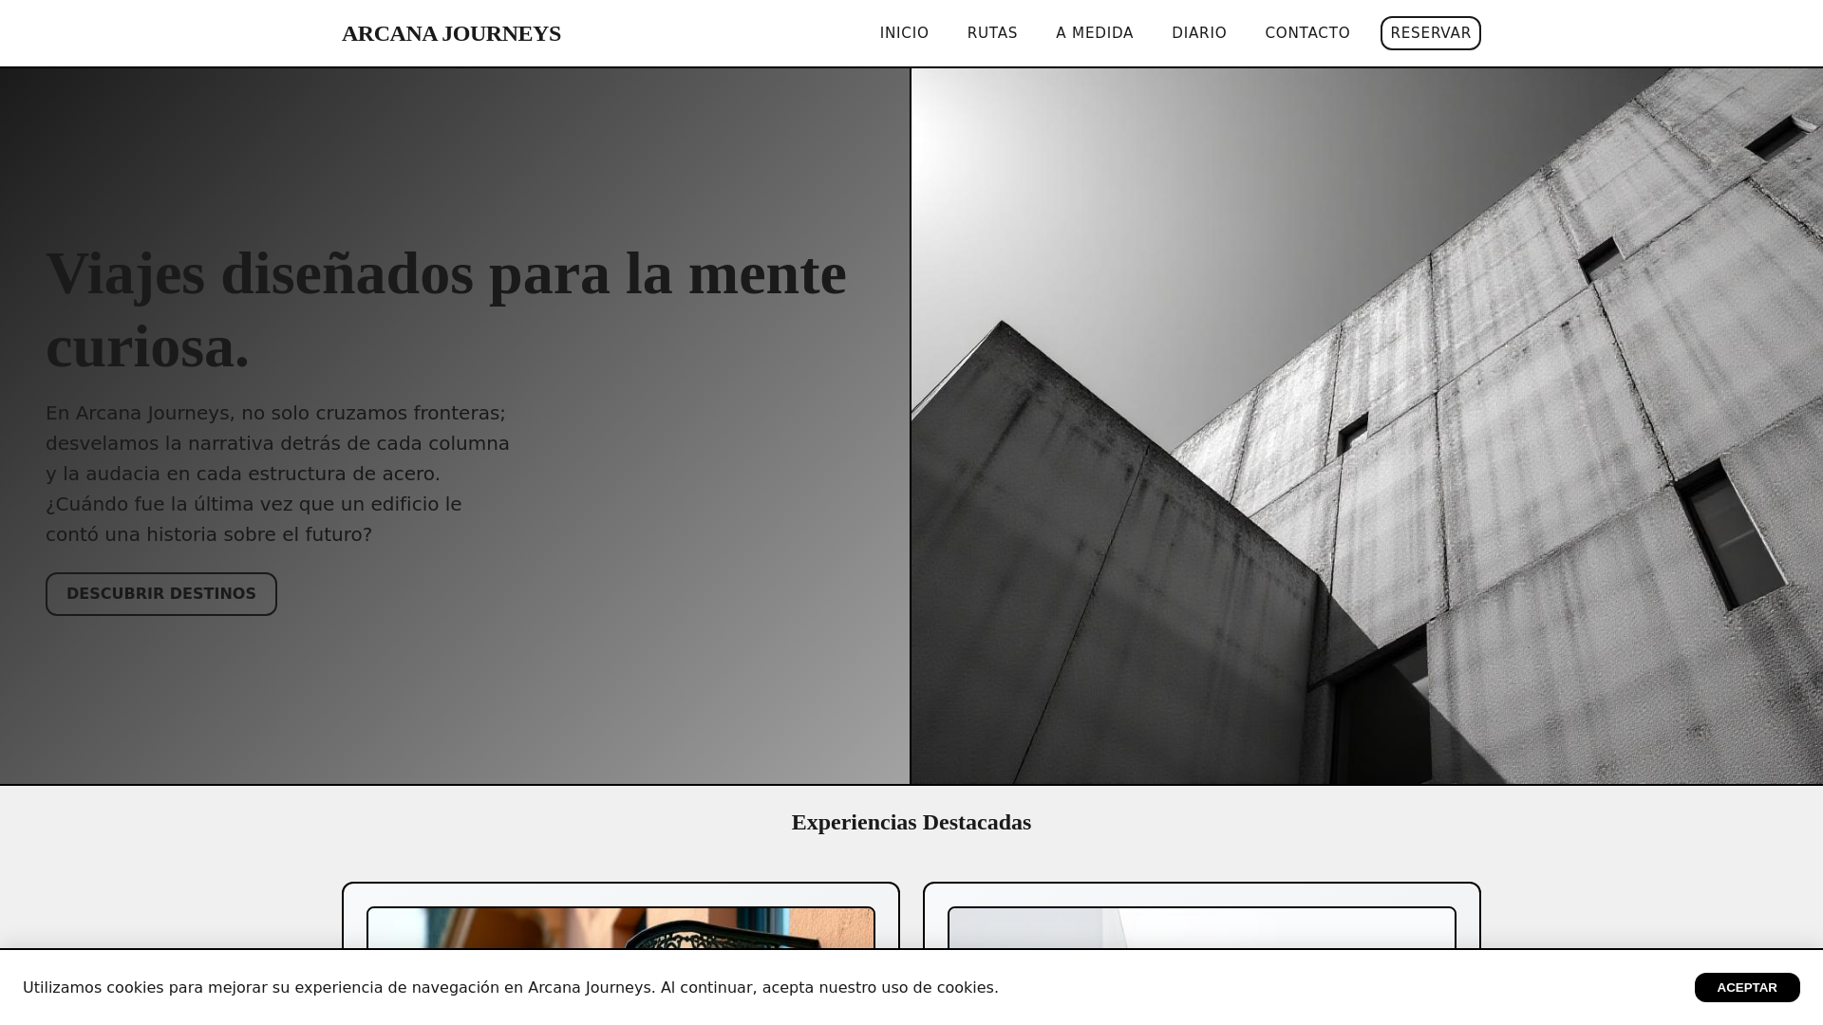Open the A MEDIDA section
The image size is (1823, 1025).
tap(1095, 33)
